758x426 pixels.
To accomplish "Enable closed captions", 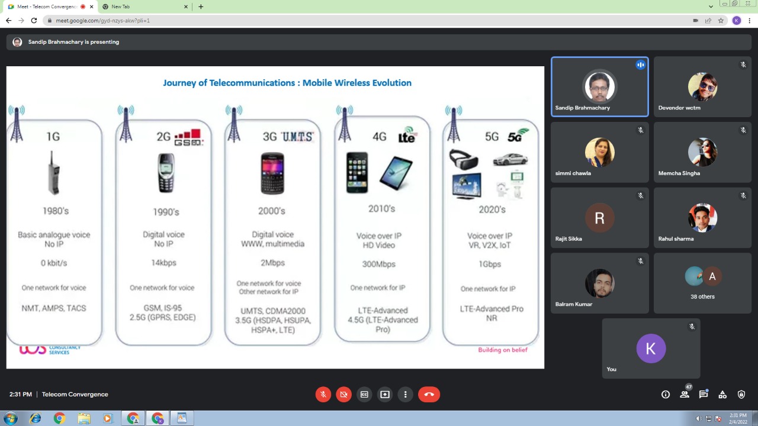I will pyautogui.click(x=364, y=395).
